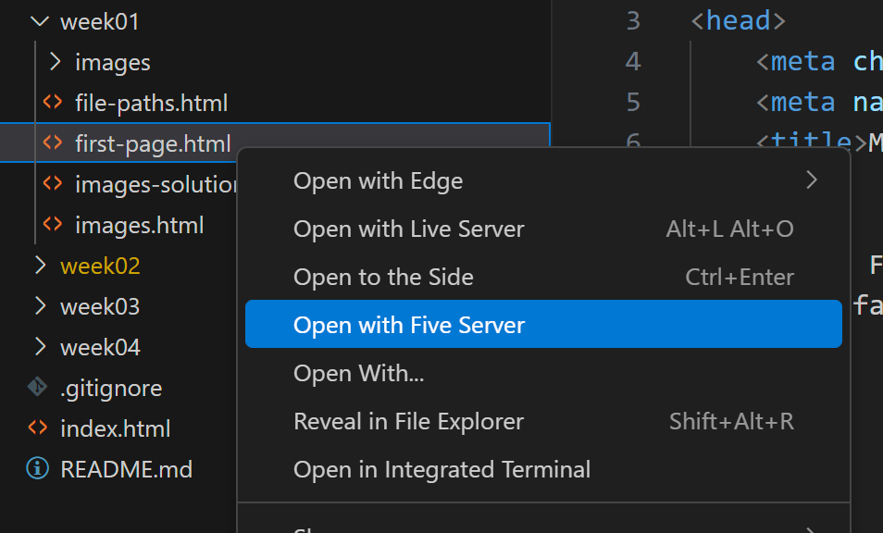Viewport: 883px width, 533px height.
Task: Click the info icon next to README.md
Action: click(x=35, y=469)
